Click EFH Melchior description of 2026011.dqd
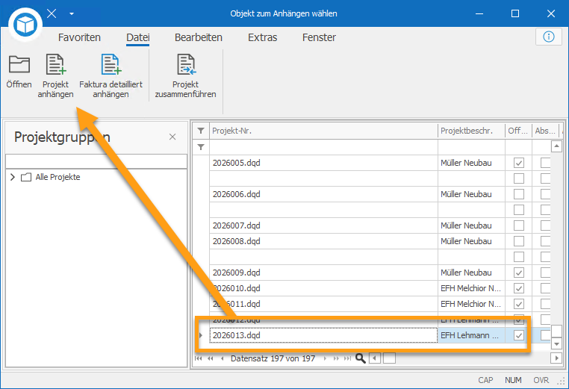 [x=471, y=304]
